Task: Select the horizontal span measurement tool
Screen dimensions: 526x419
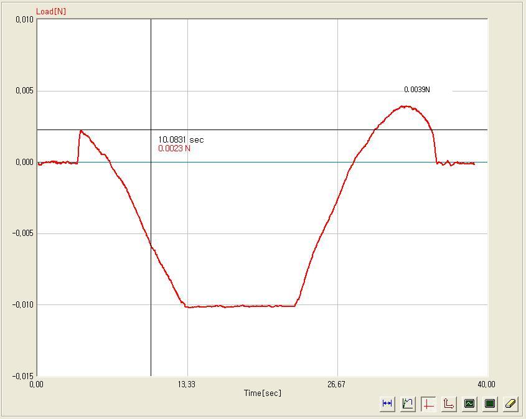Action: click(x=387, y=403)
